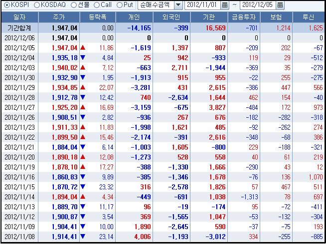Open calendar icon for start date 2012/11/01

225,5
